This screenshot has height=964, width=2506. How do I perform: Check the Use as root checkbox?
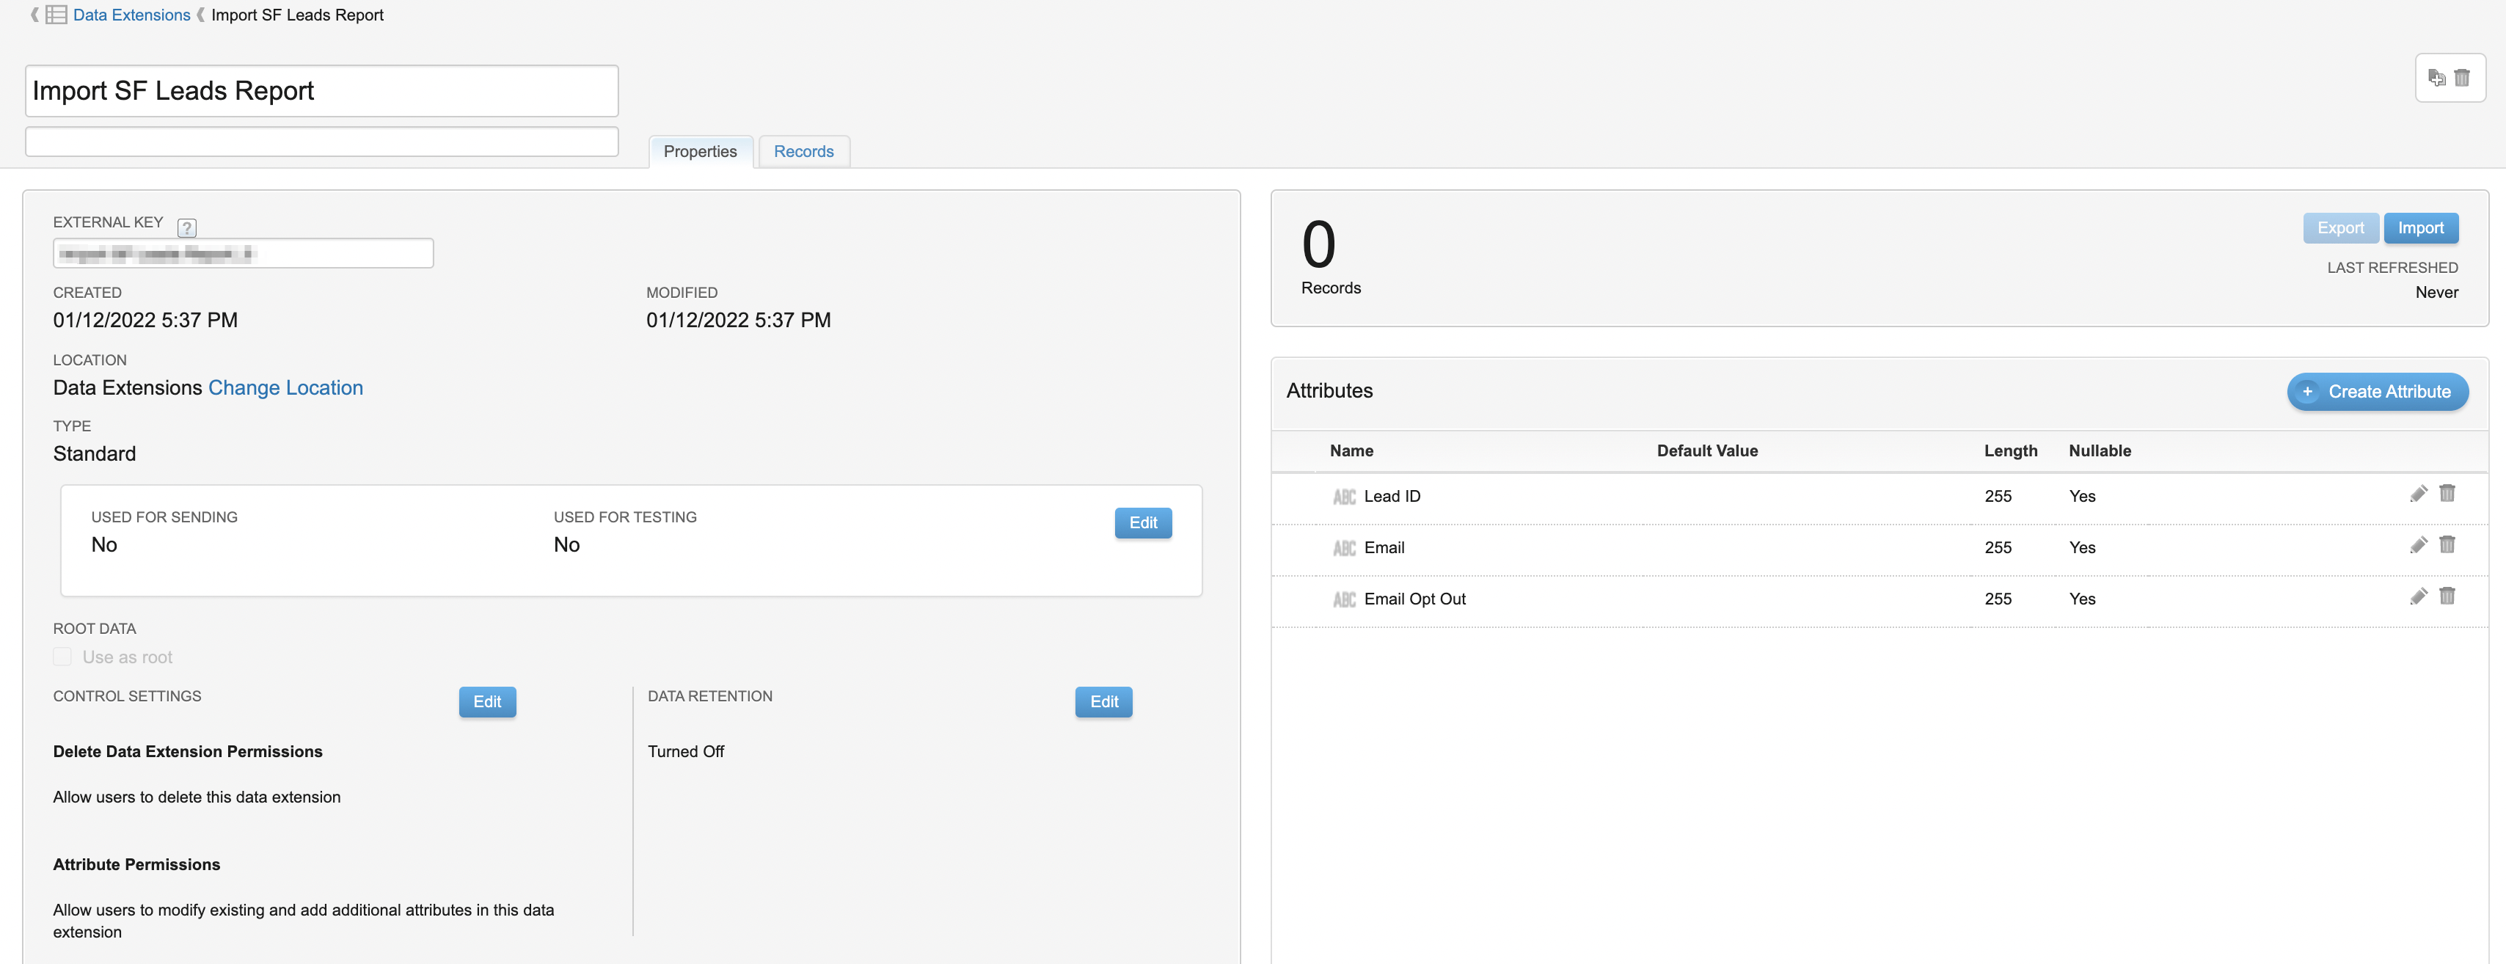62,657
